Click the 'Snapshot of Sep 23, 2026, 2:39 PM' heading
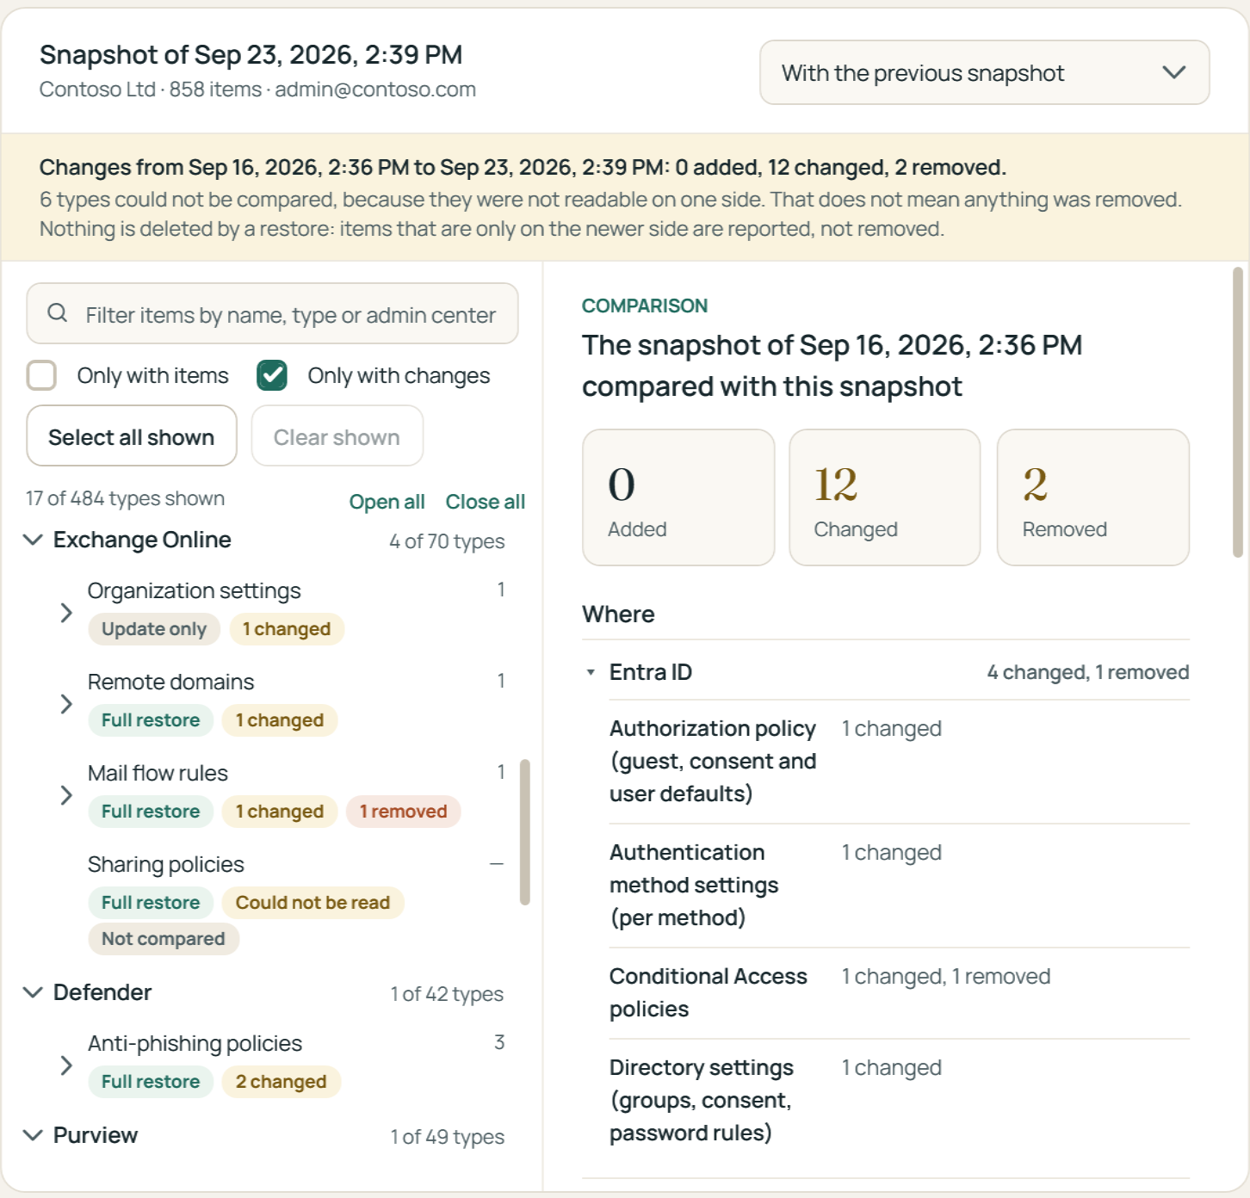The height and width of the screenshot is (1198, 1250). 251,54
